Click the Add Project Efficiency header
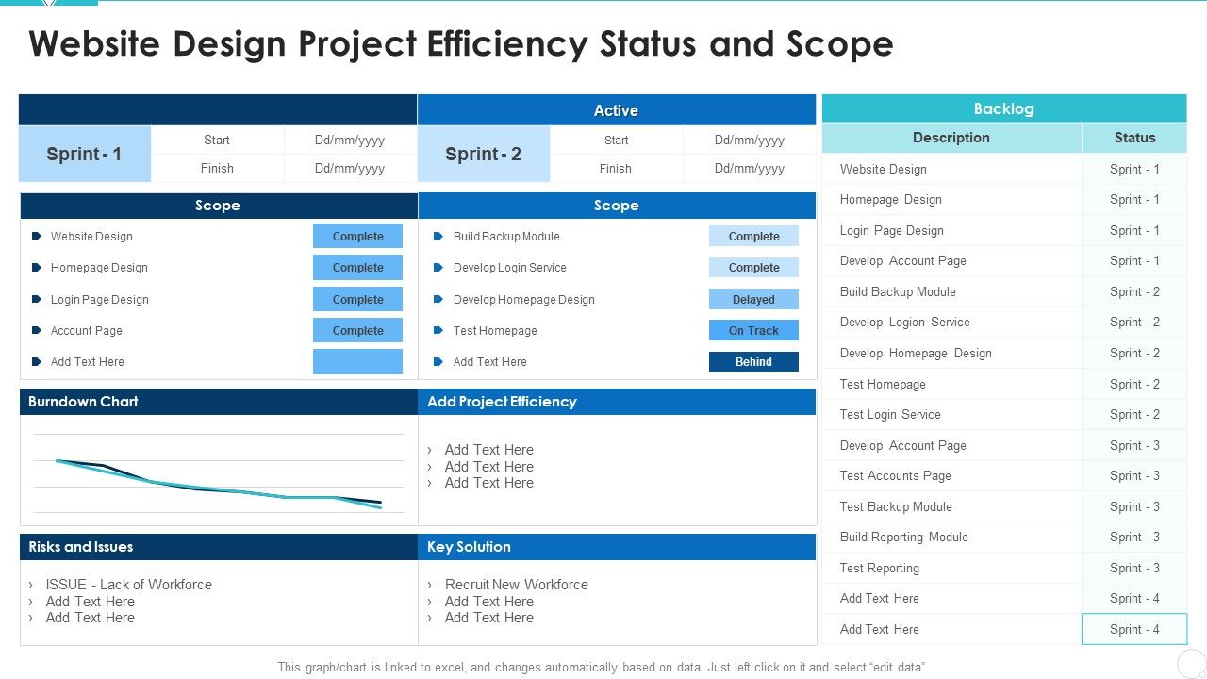The height and width of the screenshot is (679, 1207). click(x=617, y=402)
